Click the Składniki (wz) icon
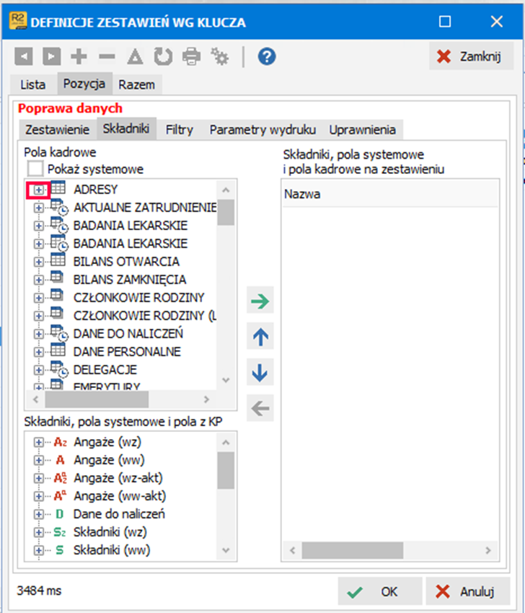 coord(60,532)
